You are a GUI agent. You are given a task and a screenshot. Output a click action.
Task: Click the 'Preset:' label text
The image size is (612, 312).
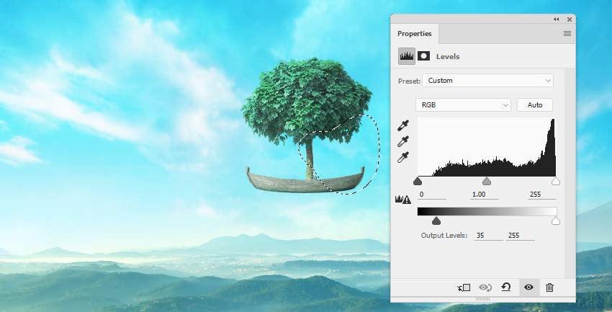coord(409,81)
